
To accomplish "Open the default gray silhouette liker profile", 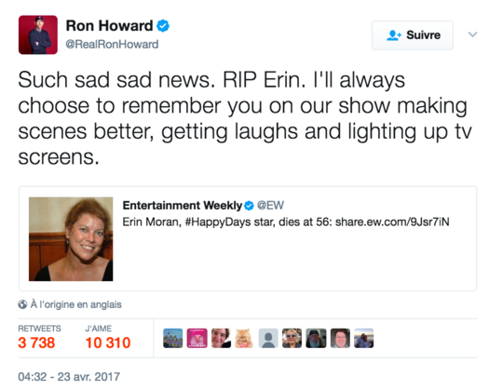I will [268, 338].
